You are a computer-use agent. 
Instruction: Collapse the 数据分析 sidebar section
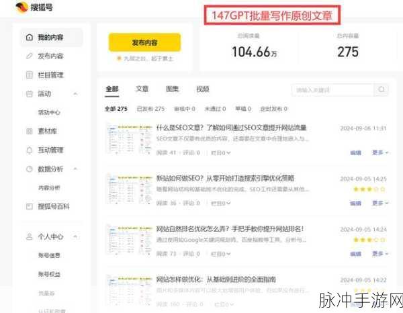(x=75, y=169)
